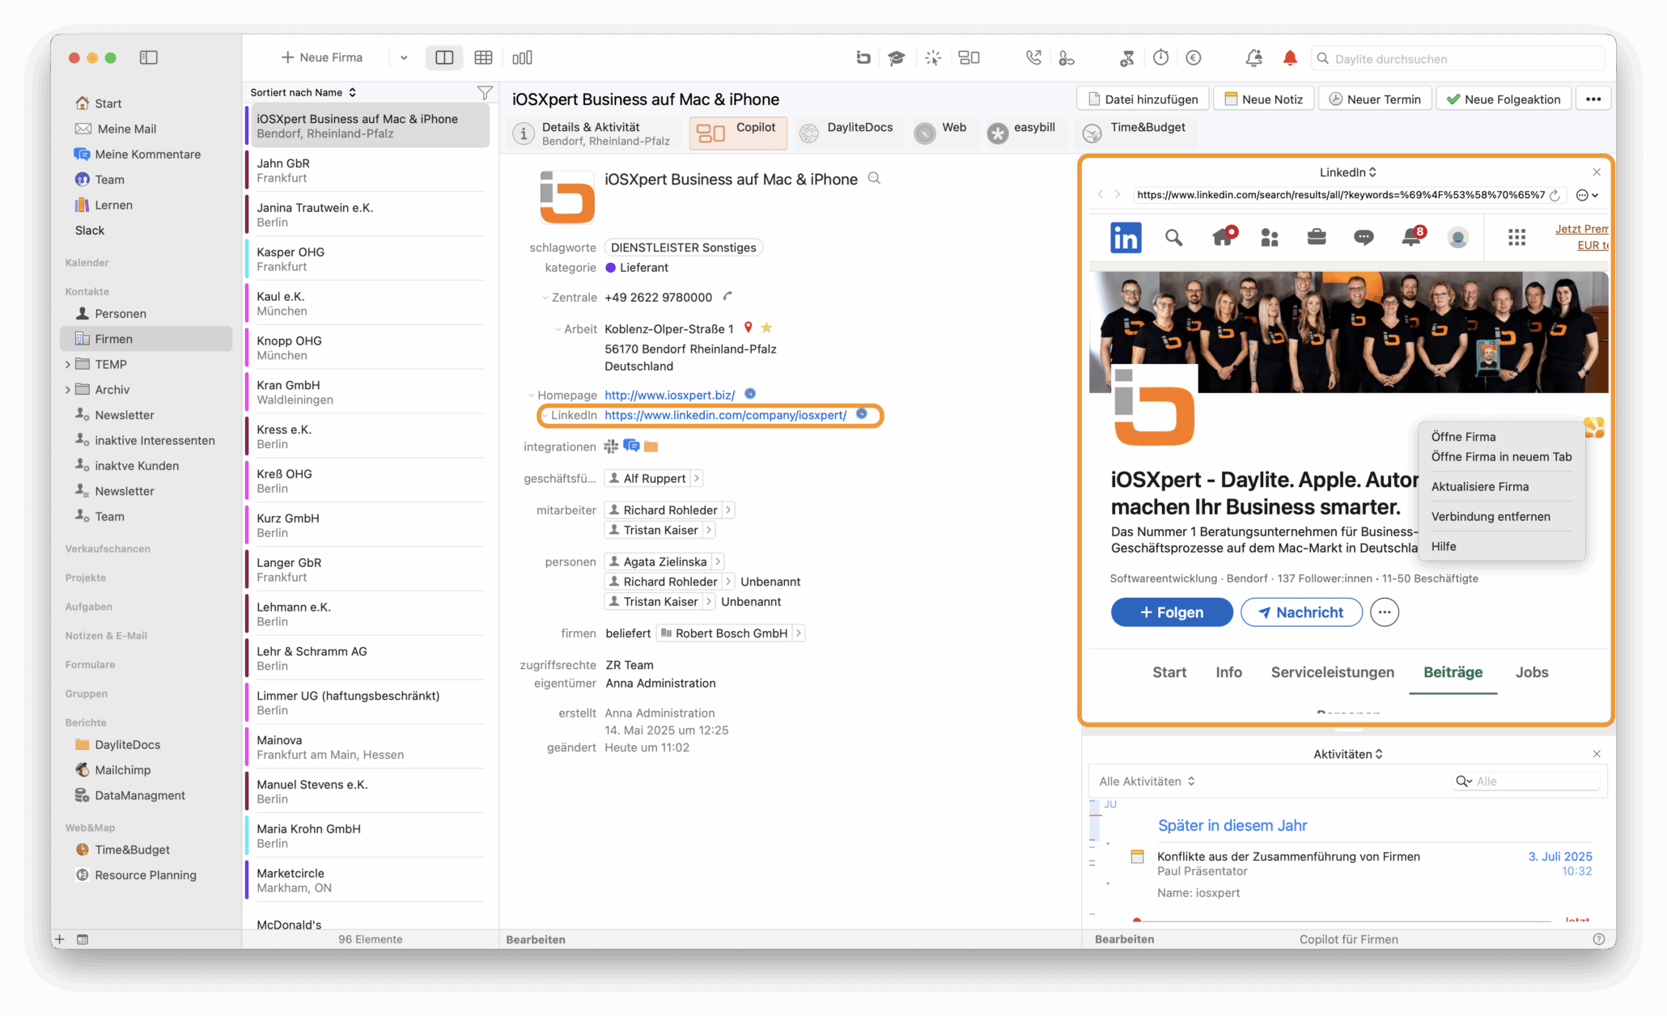Click Neue Folgeaktion button
This screenshot has width=1667, height=1016.
[1504, 99]
